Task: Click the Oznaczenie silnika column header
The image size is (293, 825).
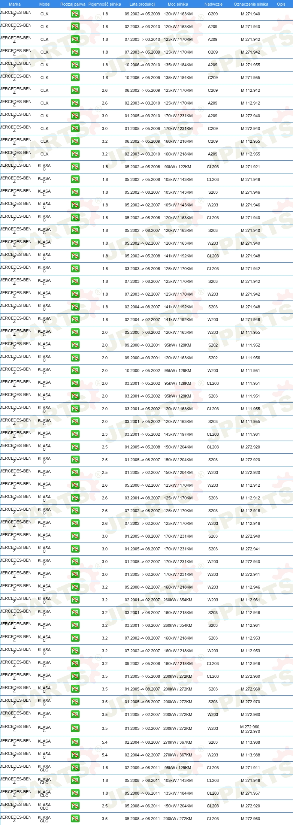Action: click(x=251, y=4)
